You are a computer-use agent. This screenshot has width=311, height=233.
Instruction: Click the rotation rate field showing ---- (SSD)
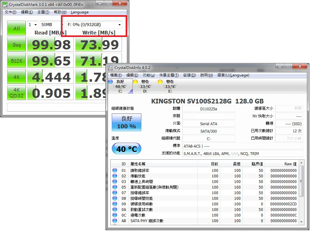(289, 124)
